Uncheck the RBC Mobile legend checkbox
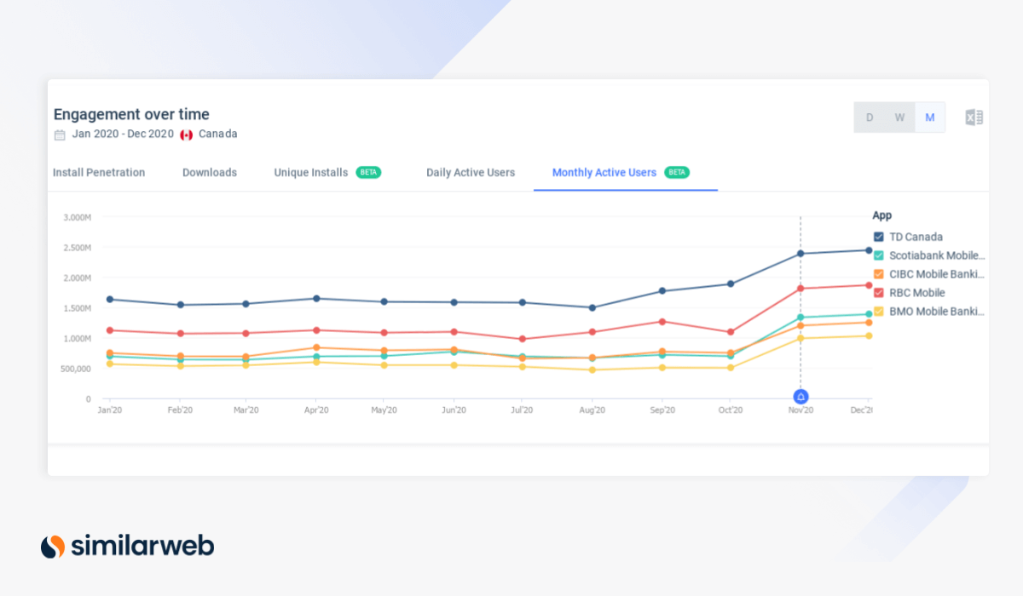 (879, 292)
